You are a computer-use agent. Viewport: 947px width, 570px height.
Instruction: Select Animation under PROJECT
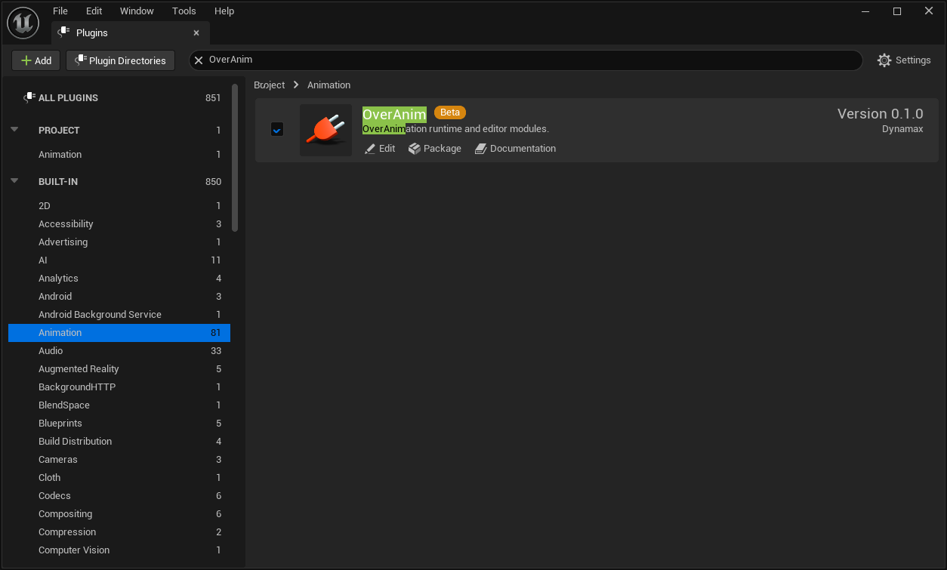click(119, 154)
